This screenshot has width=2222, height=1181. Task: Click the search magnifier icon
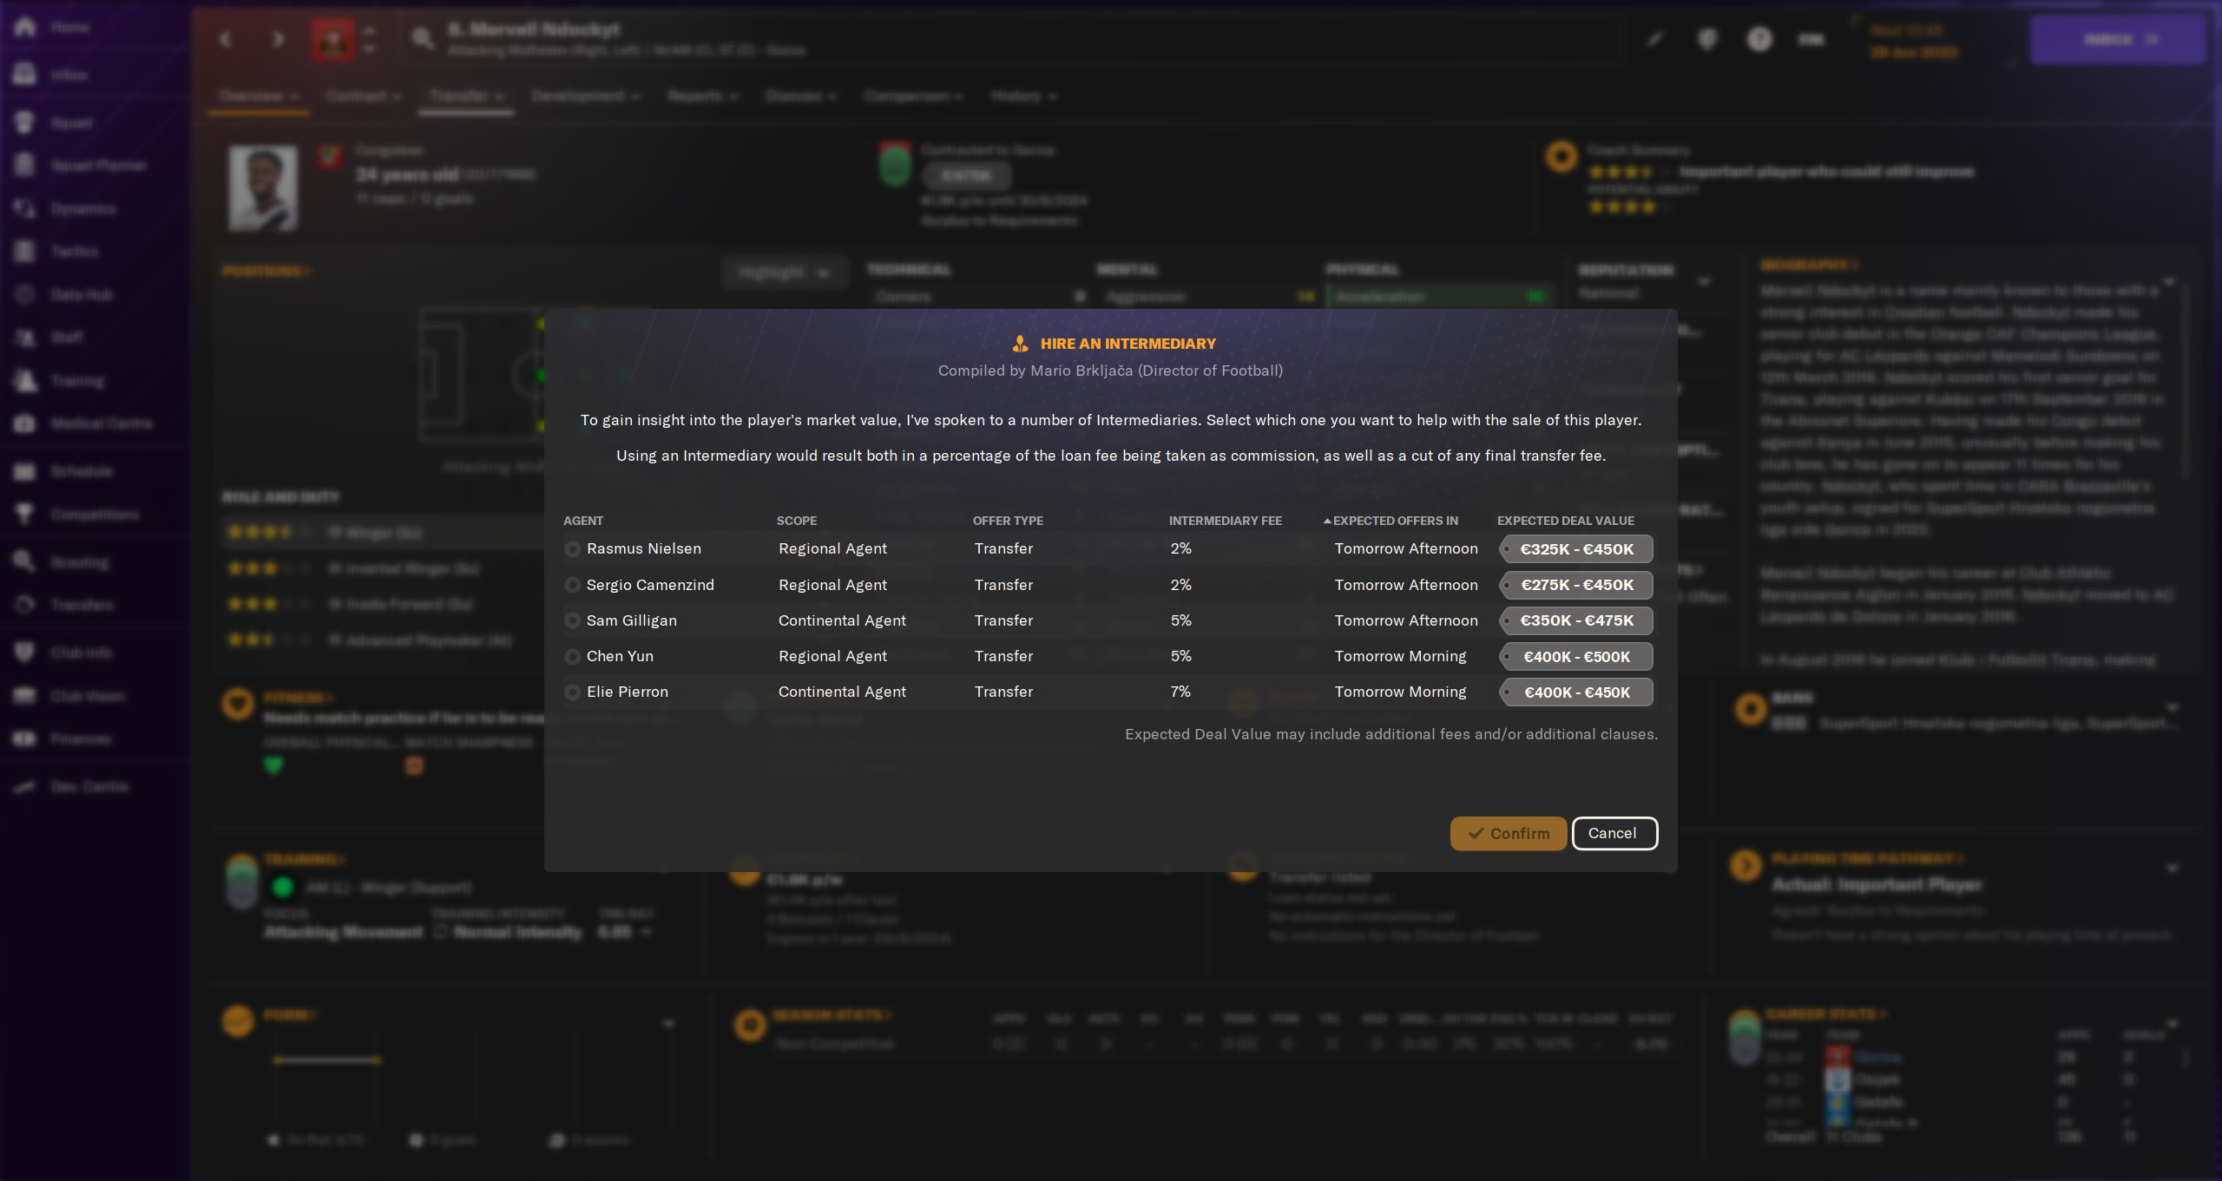(x=423, y=39)
